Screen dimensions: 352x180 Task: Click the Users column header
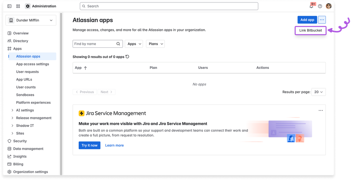[203, 67]
